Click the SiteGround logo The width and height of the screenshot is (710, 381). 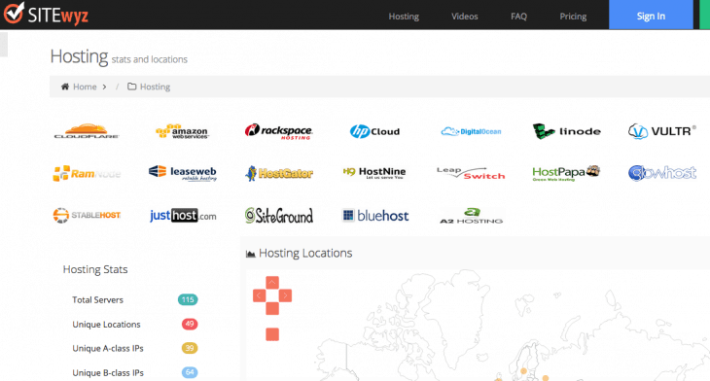click(x=279, y=216)
